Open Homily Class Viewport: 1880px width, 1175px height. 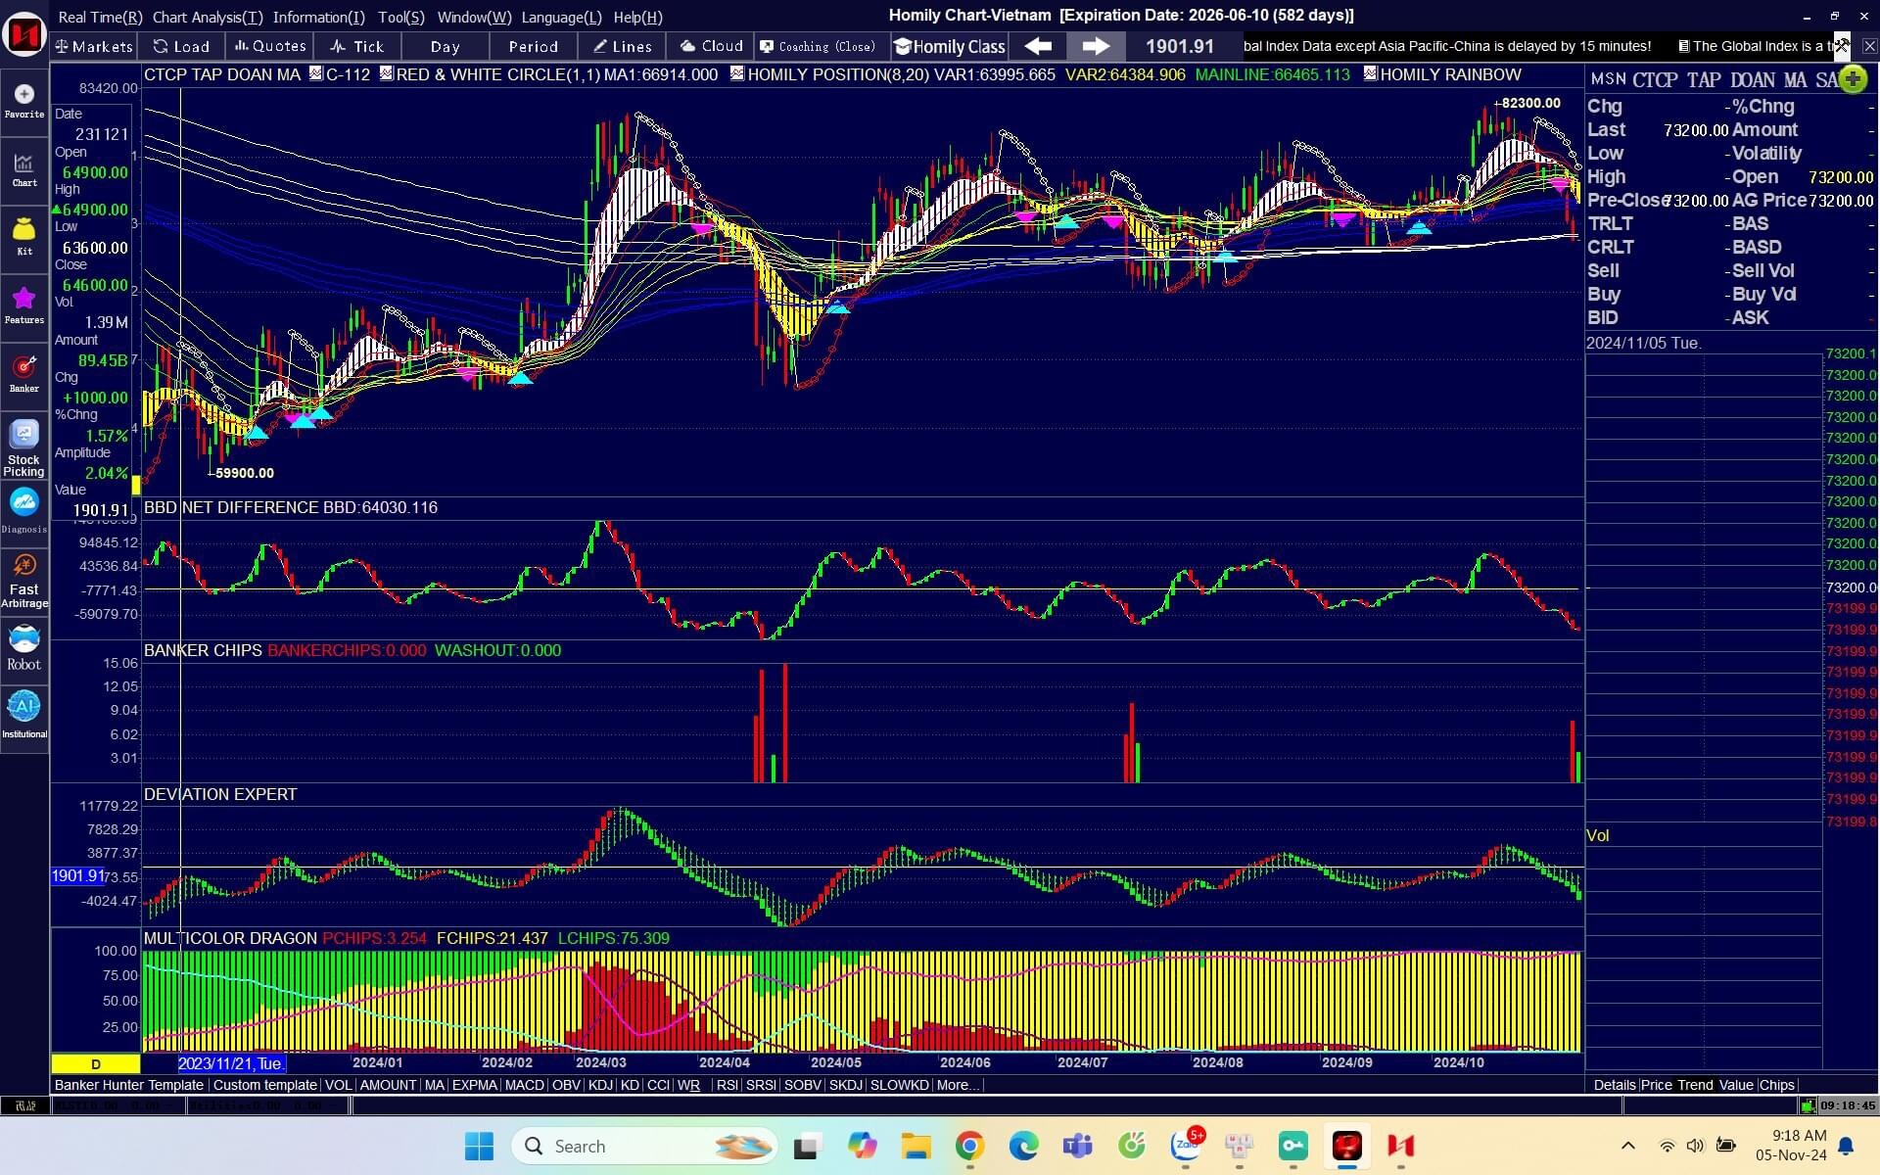point(950,46)
